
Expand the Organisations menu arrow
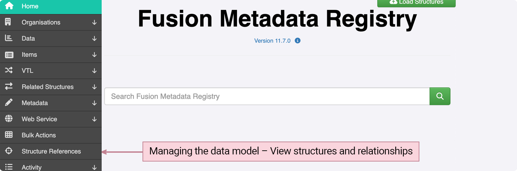click(x=95, y=22)
